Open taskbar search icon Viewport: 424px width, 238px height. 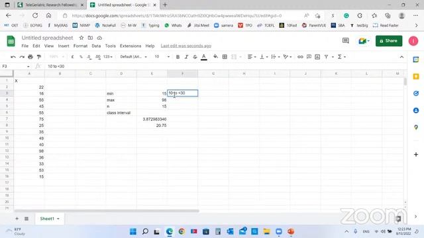145,231
